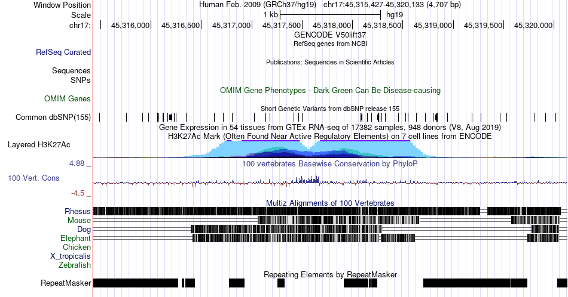
Task: Open the Layered H3K27Ac track label
Action: click(x=39, y=145)
